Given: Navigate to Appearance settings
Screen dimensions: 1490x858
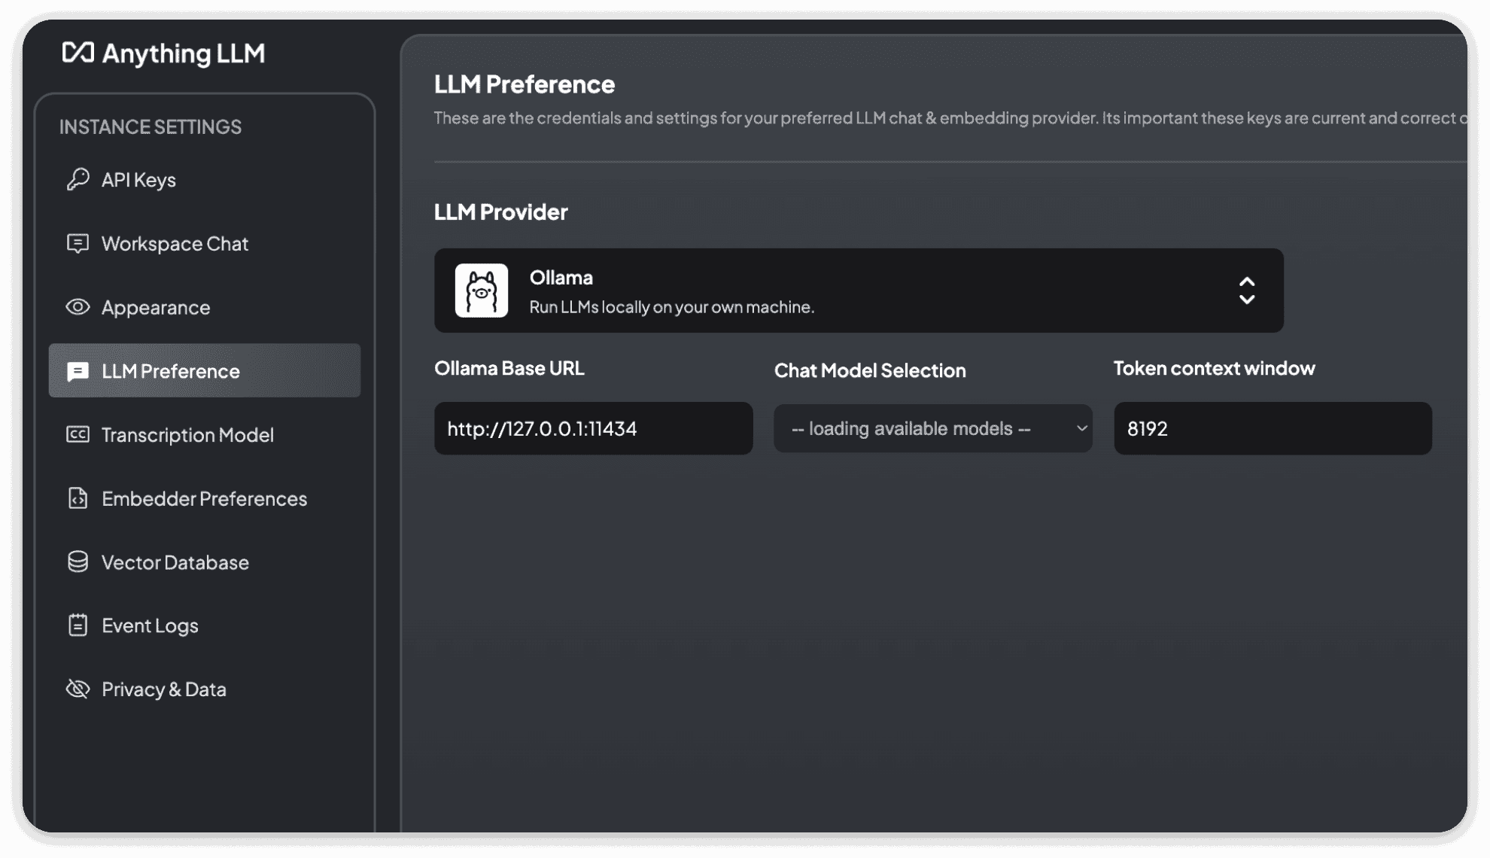Looking at the screenshot, I should pyautogui.click(x=156, y=306).
